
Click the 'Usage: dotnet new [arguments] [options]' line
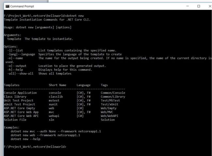[x=38, y=27]
